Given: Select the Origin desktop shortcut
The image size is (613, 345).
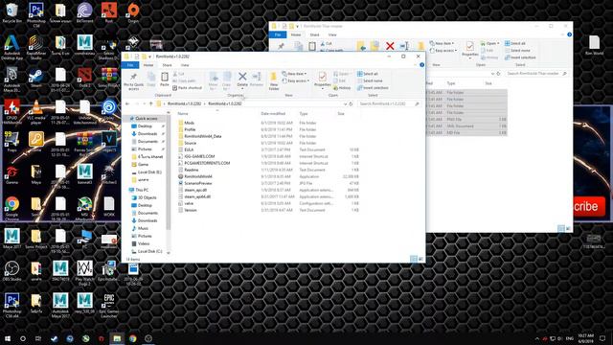Looking at the screenshot, I should pos(133,12).
